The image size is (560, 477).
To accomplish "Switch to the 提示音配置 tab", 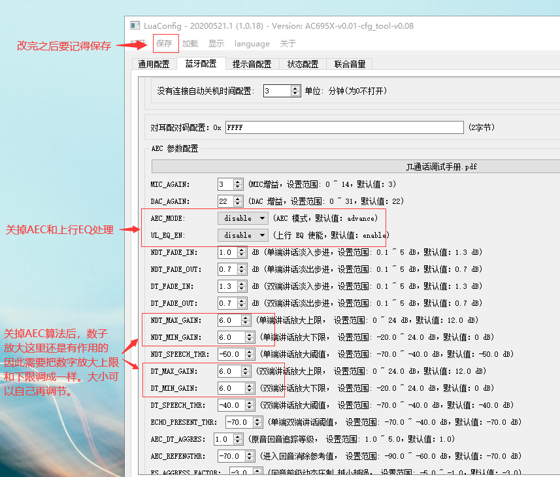I will coord(252,64).
